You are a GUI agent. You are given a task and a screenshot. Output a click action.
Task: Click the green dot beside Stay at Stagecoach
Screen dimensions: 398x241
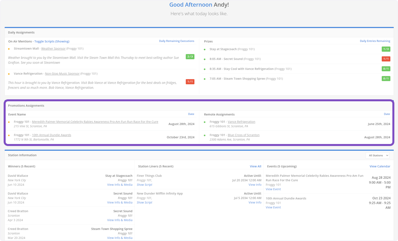[x=205, y=49]
